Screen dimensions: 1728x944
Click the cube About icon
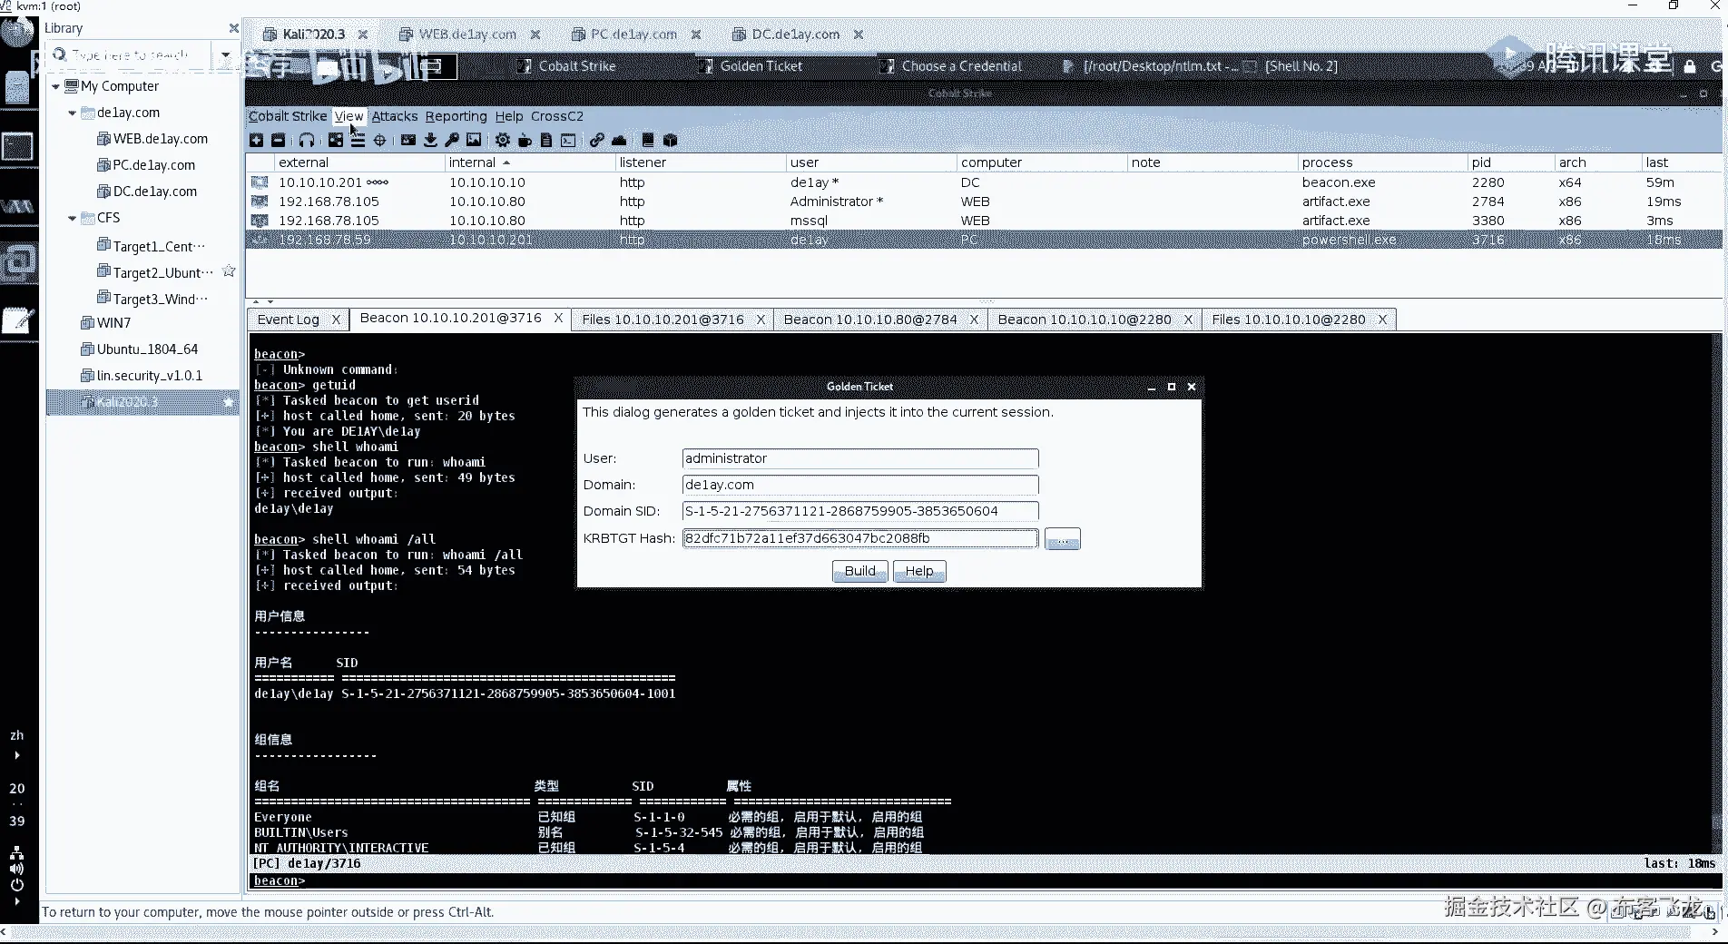(671, 140)
